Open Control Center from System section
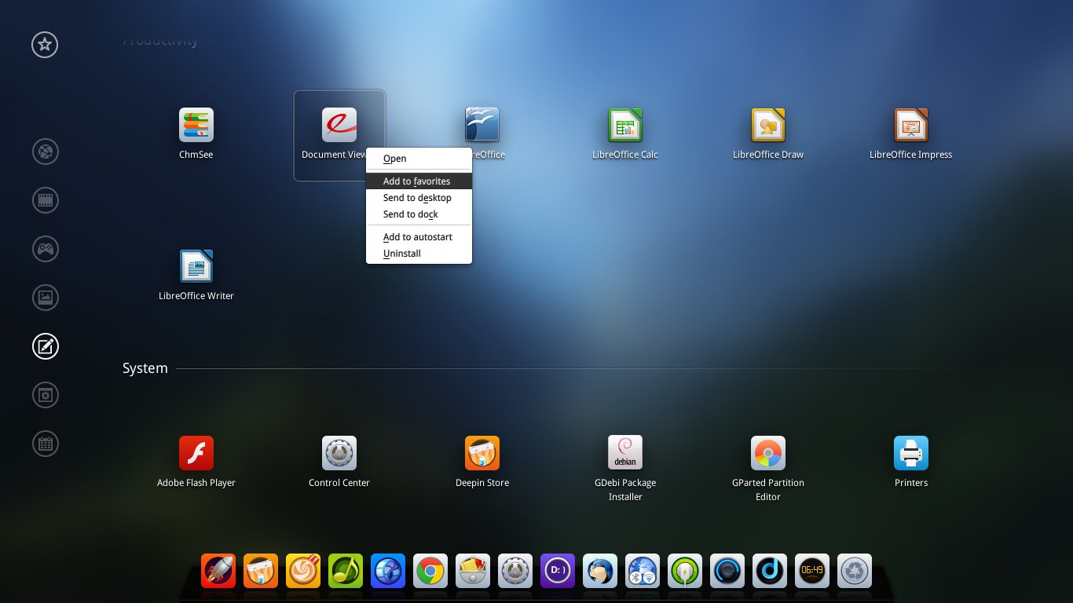 pos(339,454)
